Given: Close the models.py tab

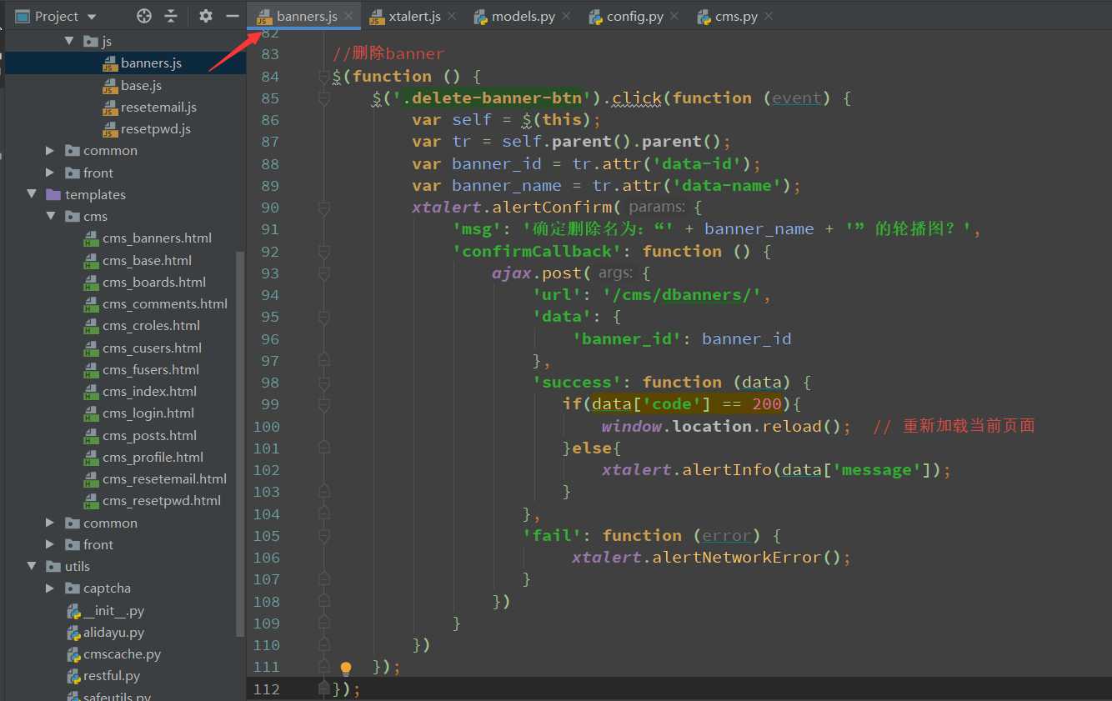Looking at the screenshot, I should (x=566, y=16).
